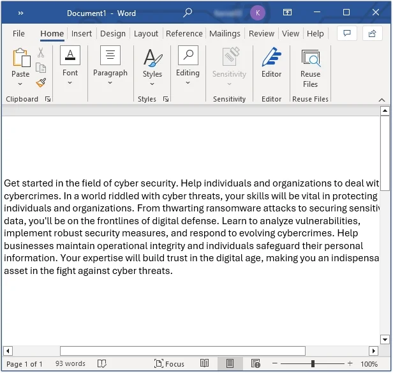The image size is (393, 373).
Task: Open Ribbon Display Options icon
Action: click(287, 12)
